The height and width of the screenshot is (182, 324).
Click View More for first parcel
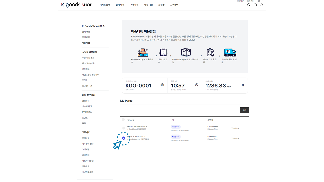click(x=235, y=128)
